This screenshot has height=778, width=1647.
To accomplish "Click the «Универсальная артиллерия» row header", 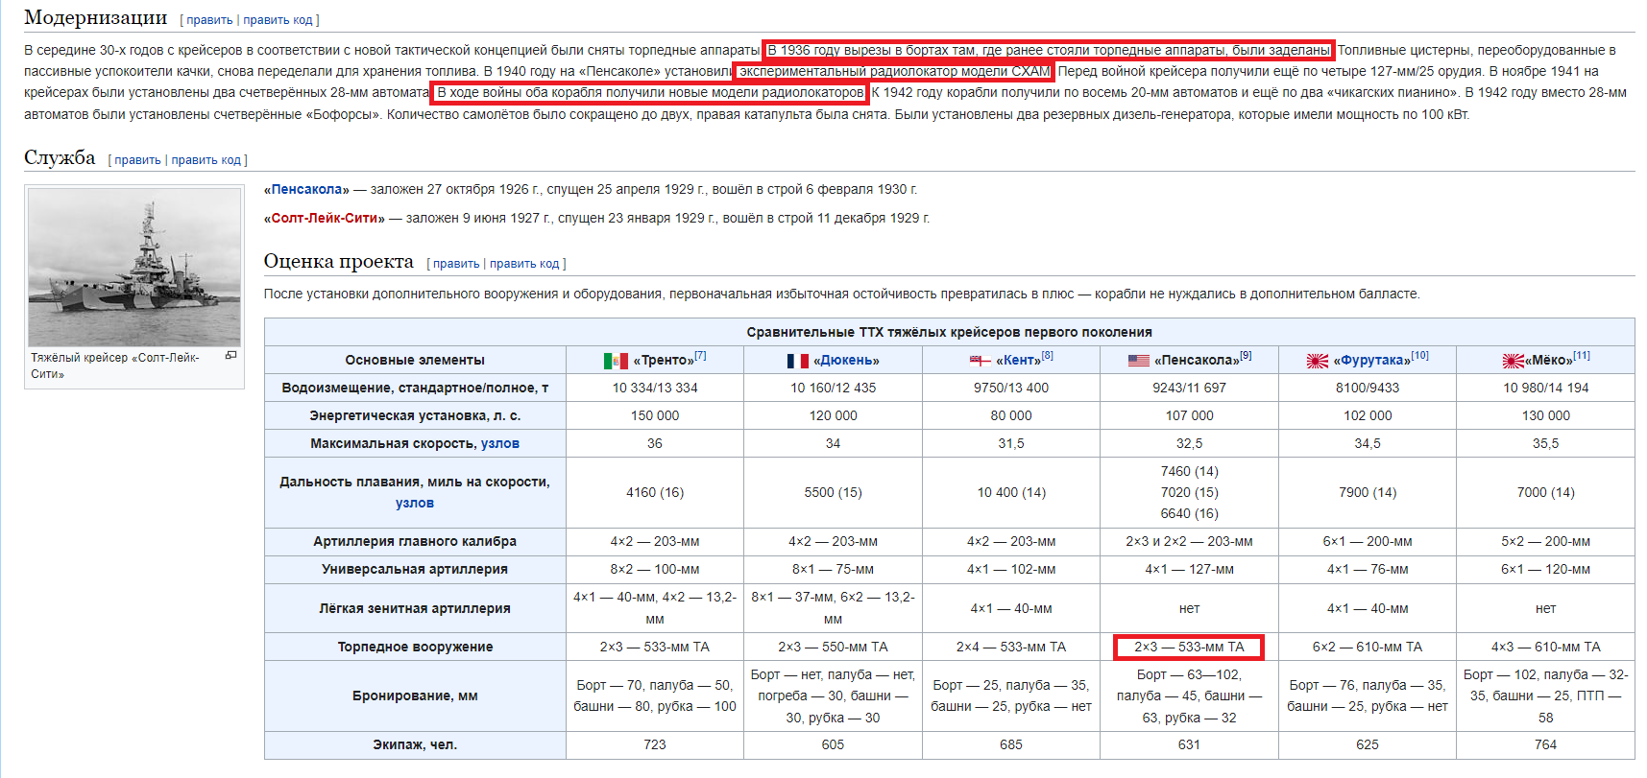I will click(x=415, y=570).
